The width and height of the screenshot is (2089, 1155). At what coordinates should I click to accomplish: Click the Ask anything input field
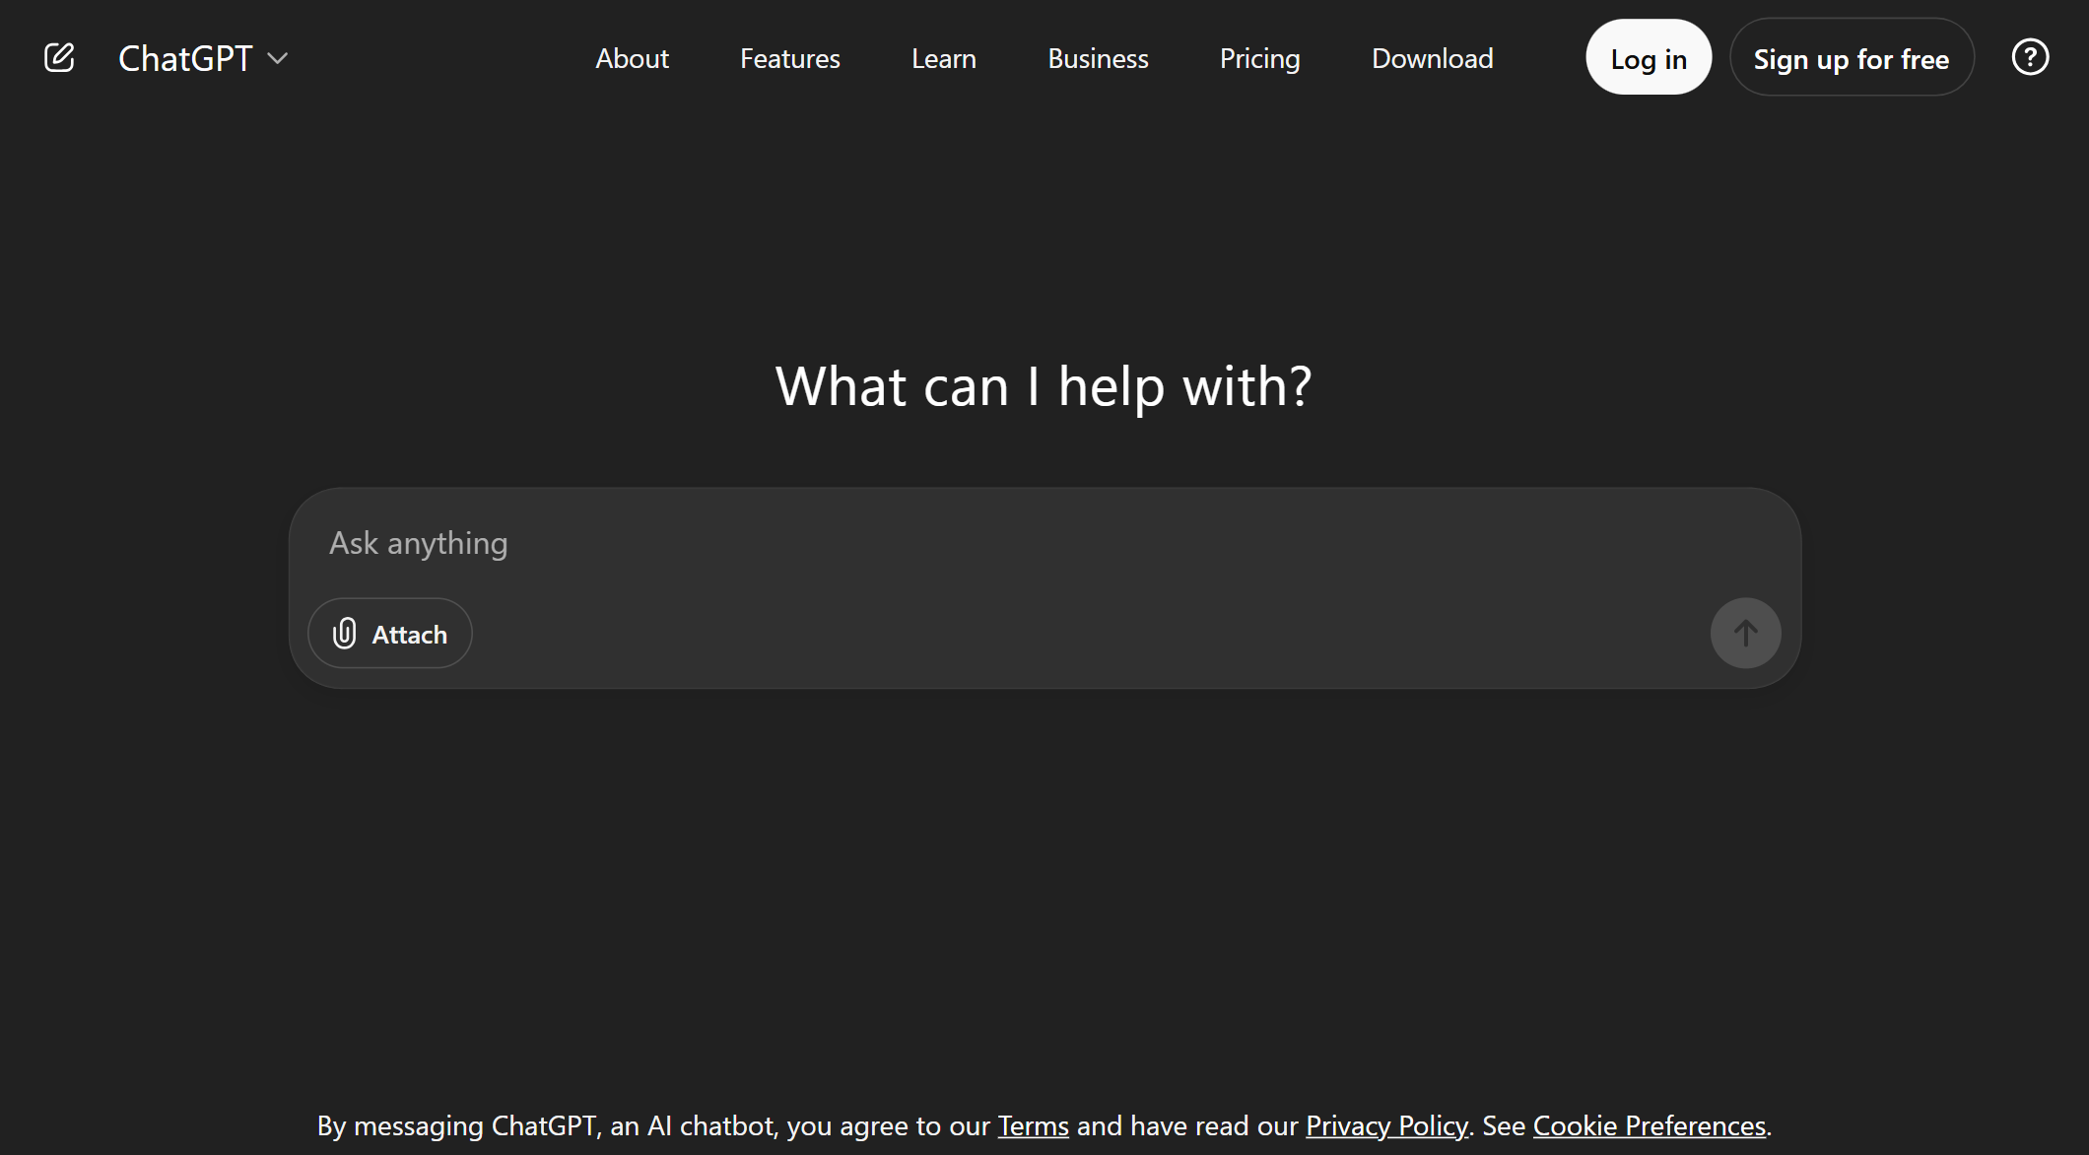(x=418, y=542)
